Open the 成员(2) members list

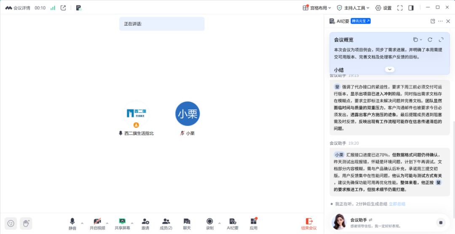pyautogui.click(x=166, y=224)
